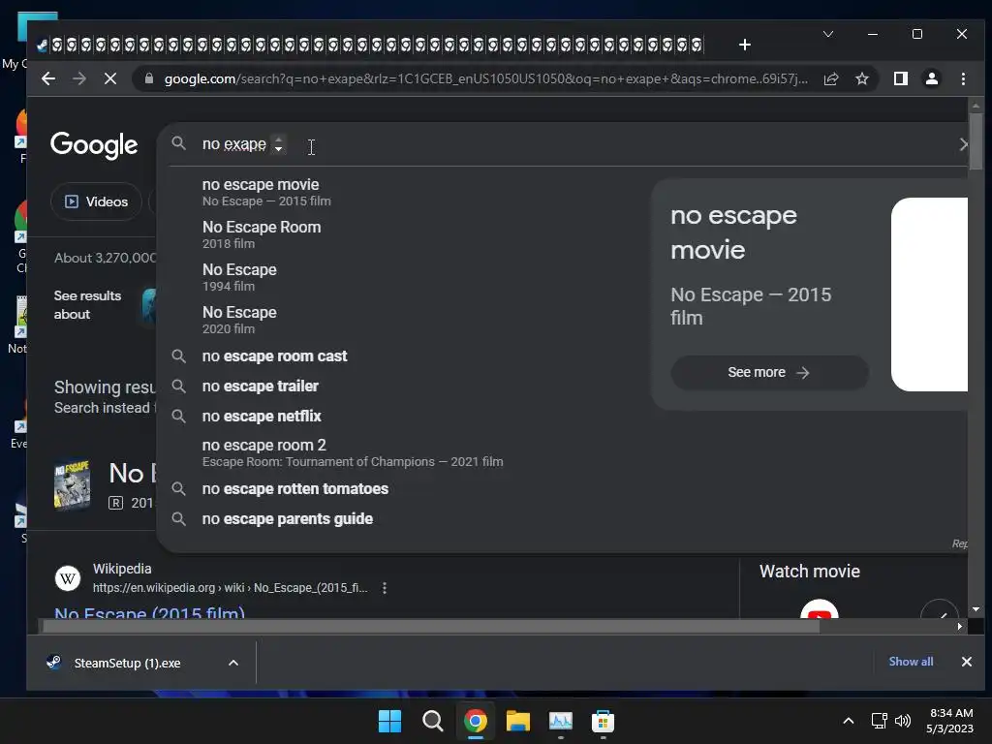Screen dimensions: 992x744
Task: Click the Google logo
Action: pyautogui.click(x=94, y=145)
